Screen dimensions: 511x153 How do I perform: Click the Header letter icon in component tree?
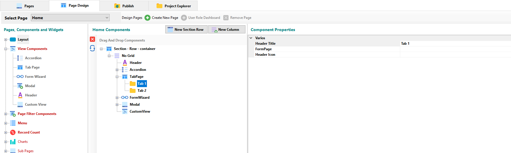125,63
